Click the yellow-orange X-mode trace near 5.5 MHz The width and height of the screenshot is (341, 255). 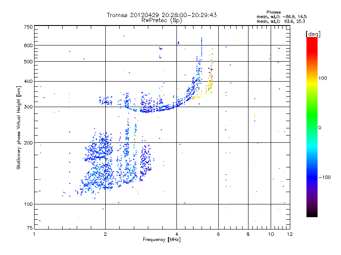coord(209,83)
